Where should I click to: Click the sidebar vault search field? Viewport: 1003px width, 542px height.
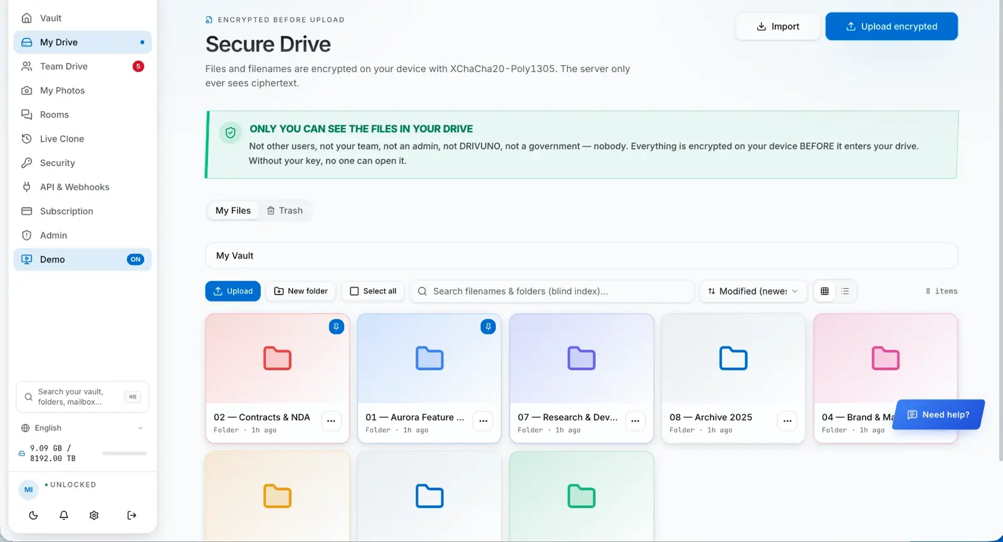pyautogui.click(x=82, y=397)
